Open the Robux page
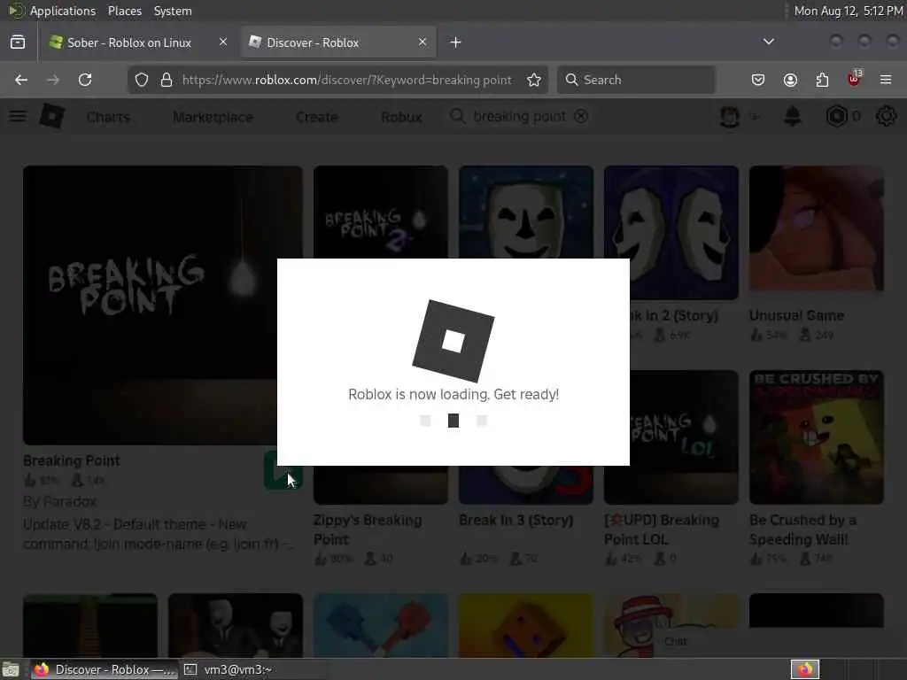This screenshot has height=680, width=907. coord(401,118)
